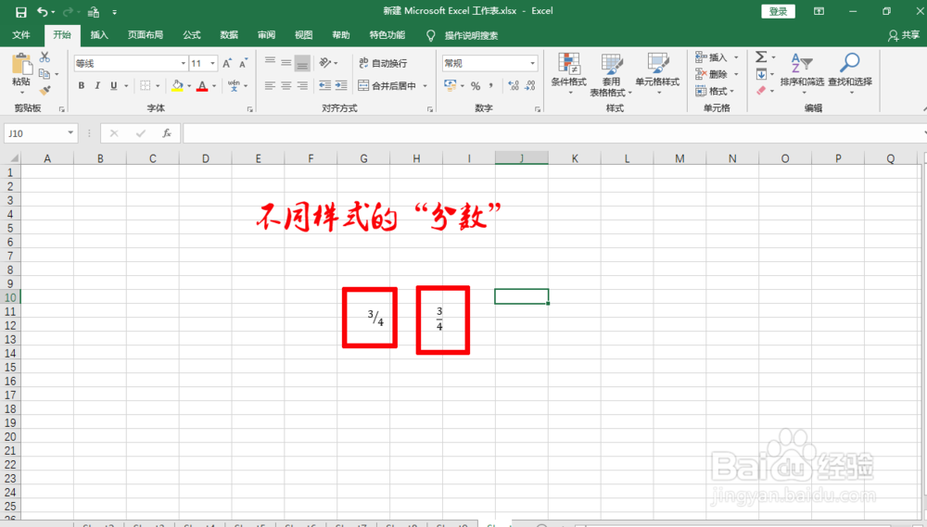Decrease font size with small A

[243, 63]
